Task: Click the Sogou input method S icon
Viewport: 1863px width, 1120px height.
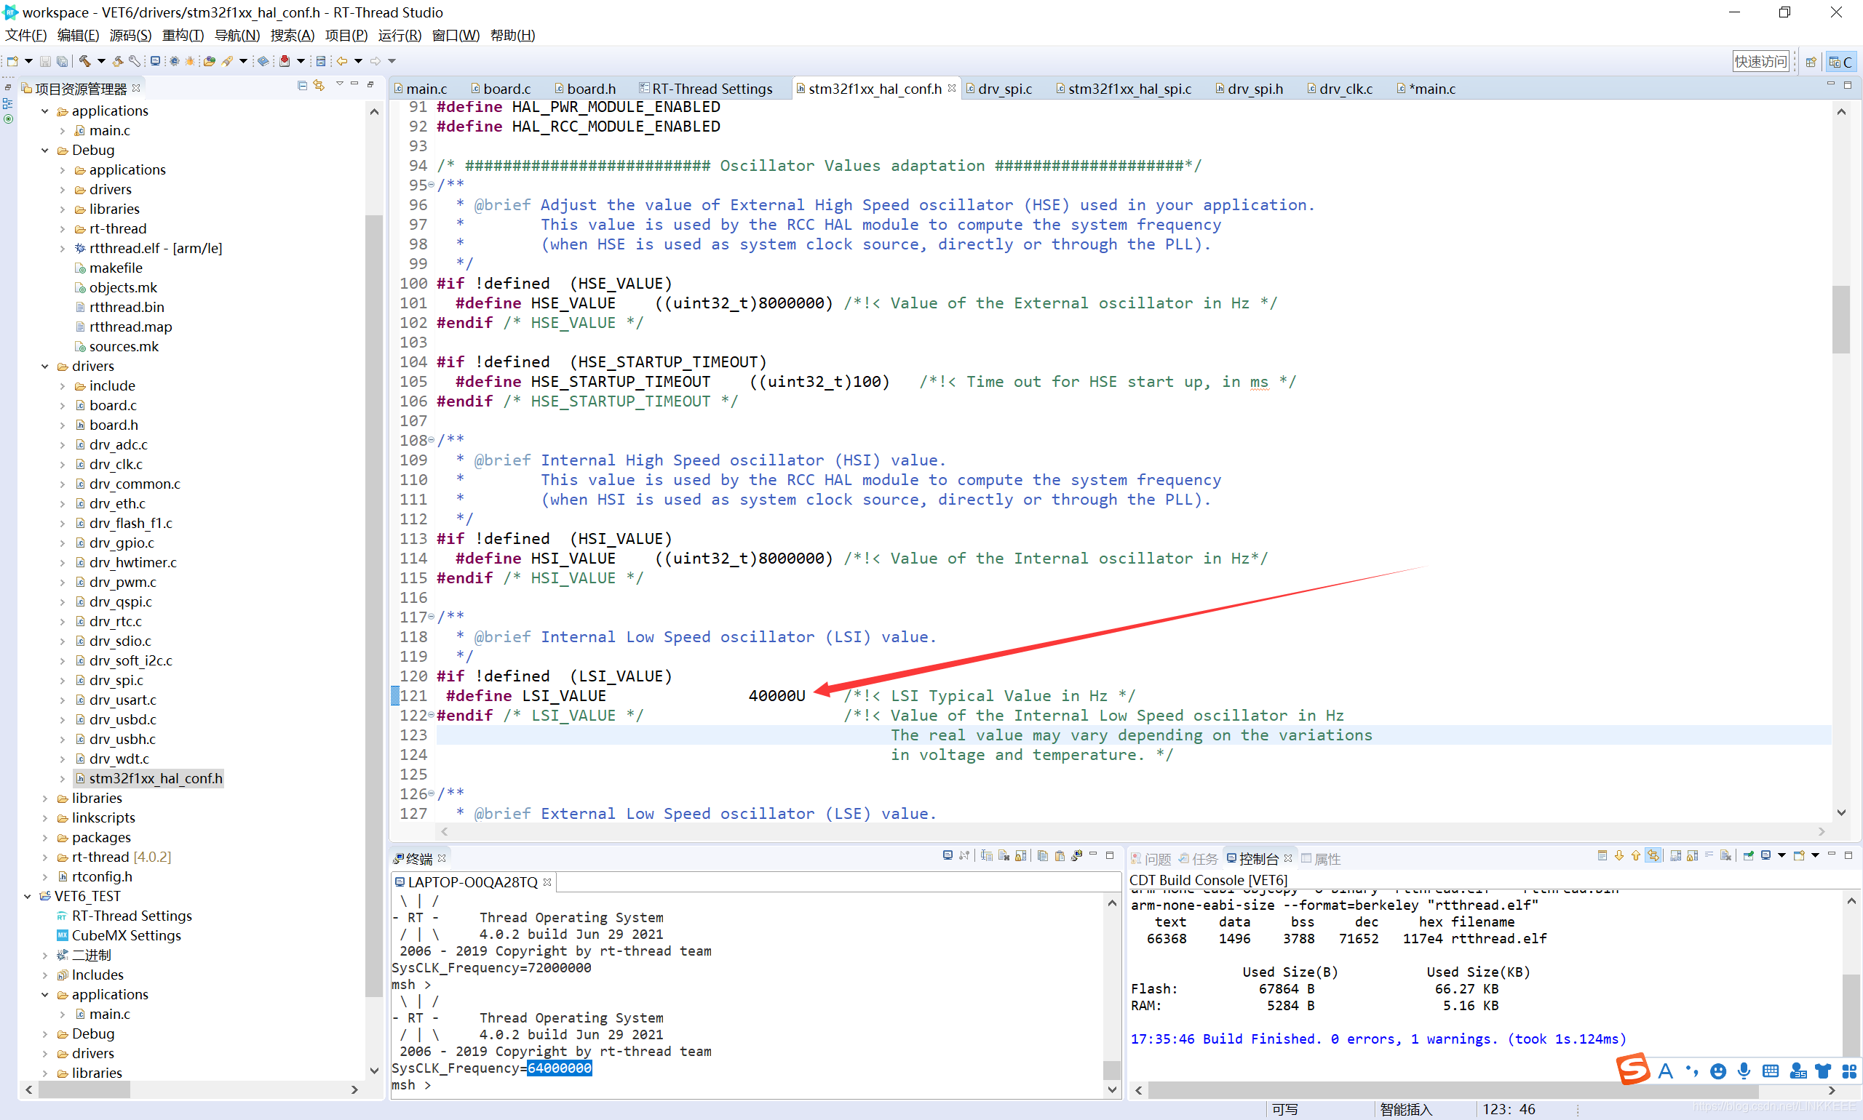Action: [1633, 1068]
